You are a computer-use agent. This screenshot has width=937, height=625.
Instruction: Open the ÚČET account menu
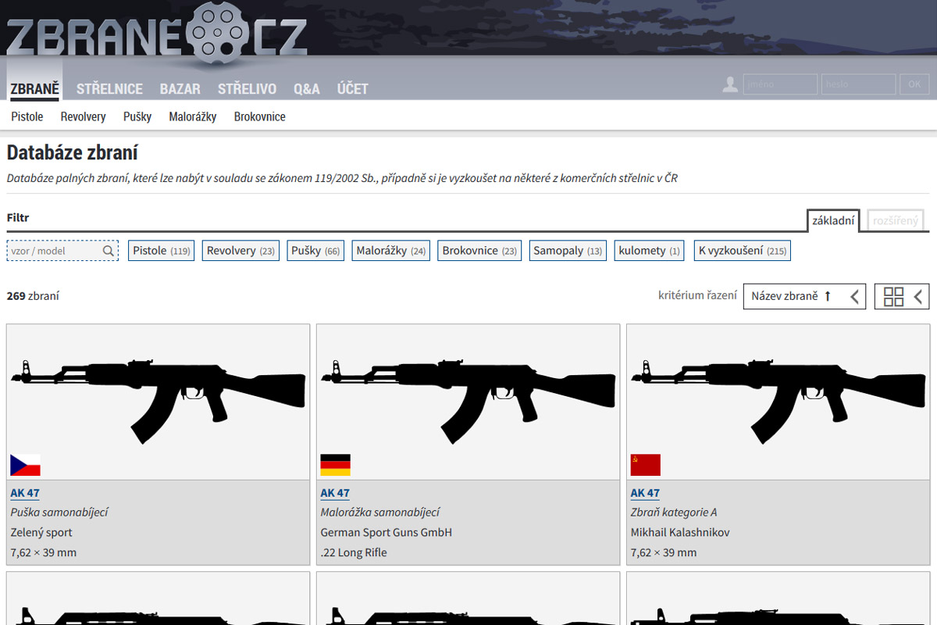pos(353,89)
